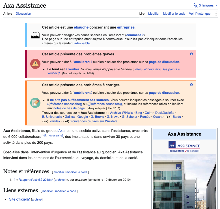Viewport: 220px width, 209px height.
Task: Search sources on G. News
Action: tap(113, 117)
